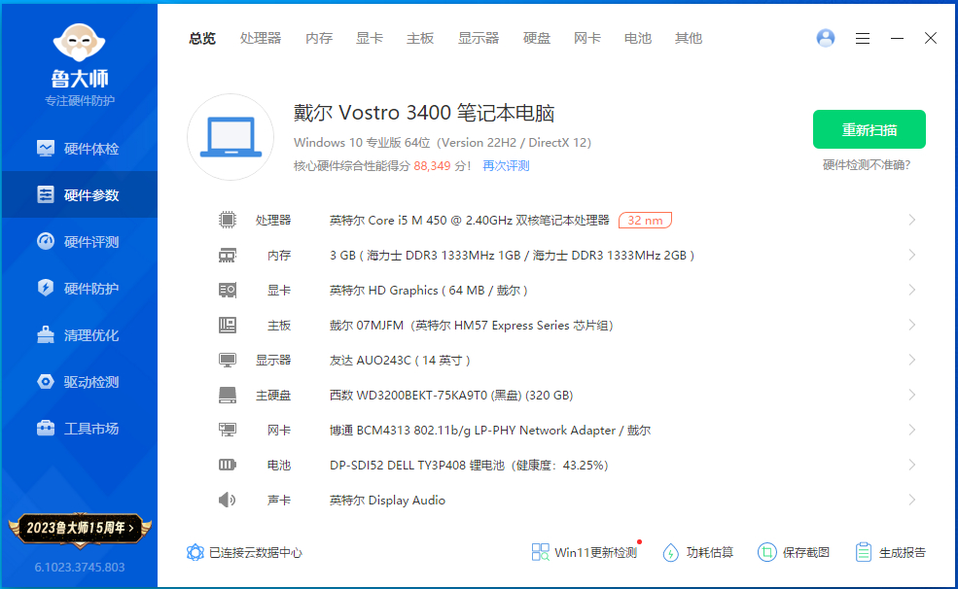Click the 英特尔 HD Graphics ( 64 MB / 戴尔 ) text
Viewport: 958px width, 589px height.
click(428, 291)
